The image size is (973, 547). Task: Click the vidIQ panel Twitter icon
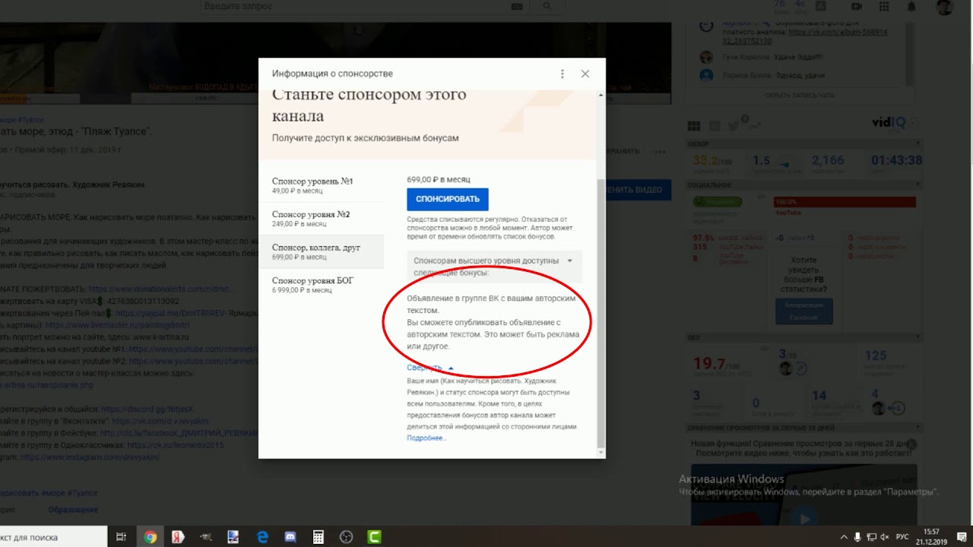tap(733, 126)
